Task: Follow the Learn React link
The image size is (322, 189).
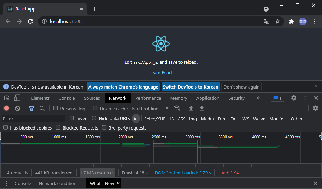Action: (161, 72)
